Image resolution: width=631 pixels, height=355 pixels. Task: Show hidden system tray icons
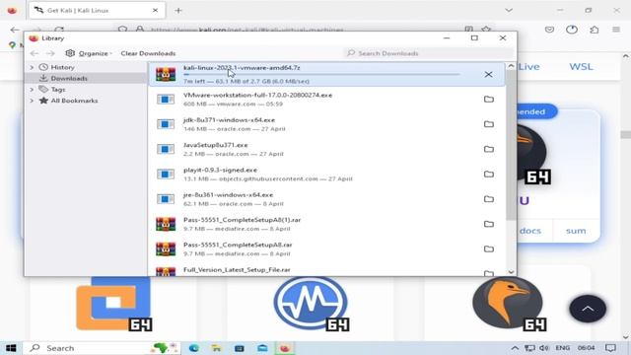pyautogui.click(x=515, y=348)
